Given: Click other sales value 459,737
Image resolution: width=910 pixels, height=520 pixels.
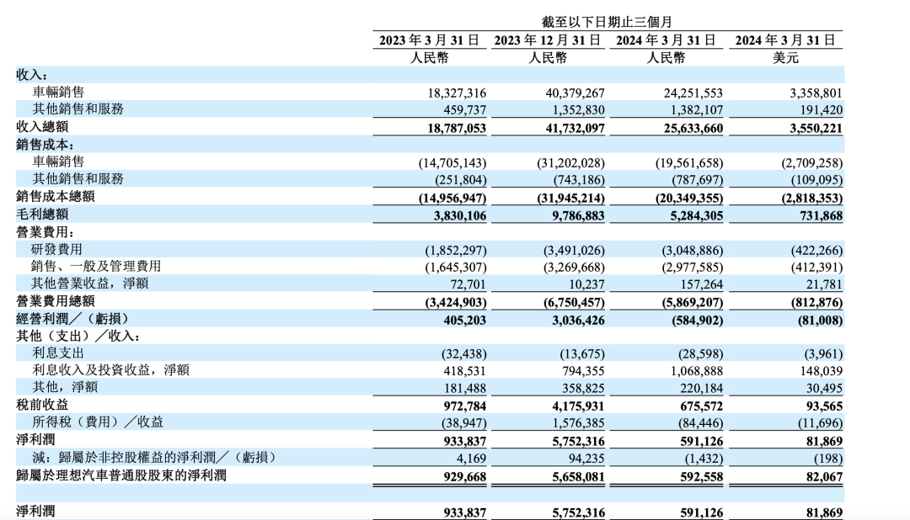Looking at the screenshot, I should pyautogui.click(x=465, y=110).
